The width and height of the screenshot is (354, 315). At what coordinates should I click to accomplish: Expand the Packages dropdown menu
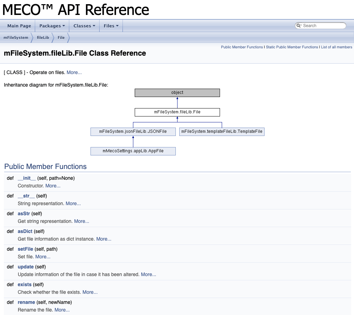pyautogui.click(x=52, y=26)
